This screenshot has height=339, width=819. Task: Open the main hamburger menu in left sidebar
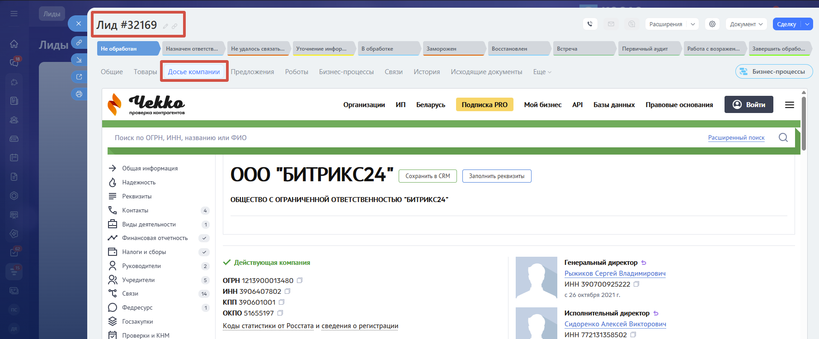(x=14, y=14)
